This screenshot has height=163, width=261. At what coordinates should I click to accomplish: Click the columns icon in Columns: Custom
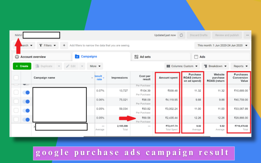click(x=168, y=66)
